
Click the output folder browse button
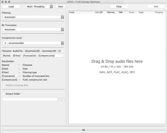tap(62, 100)
